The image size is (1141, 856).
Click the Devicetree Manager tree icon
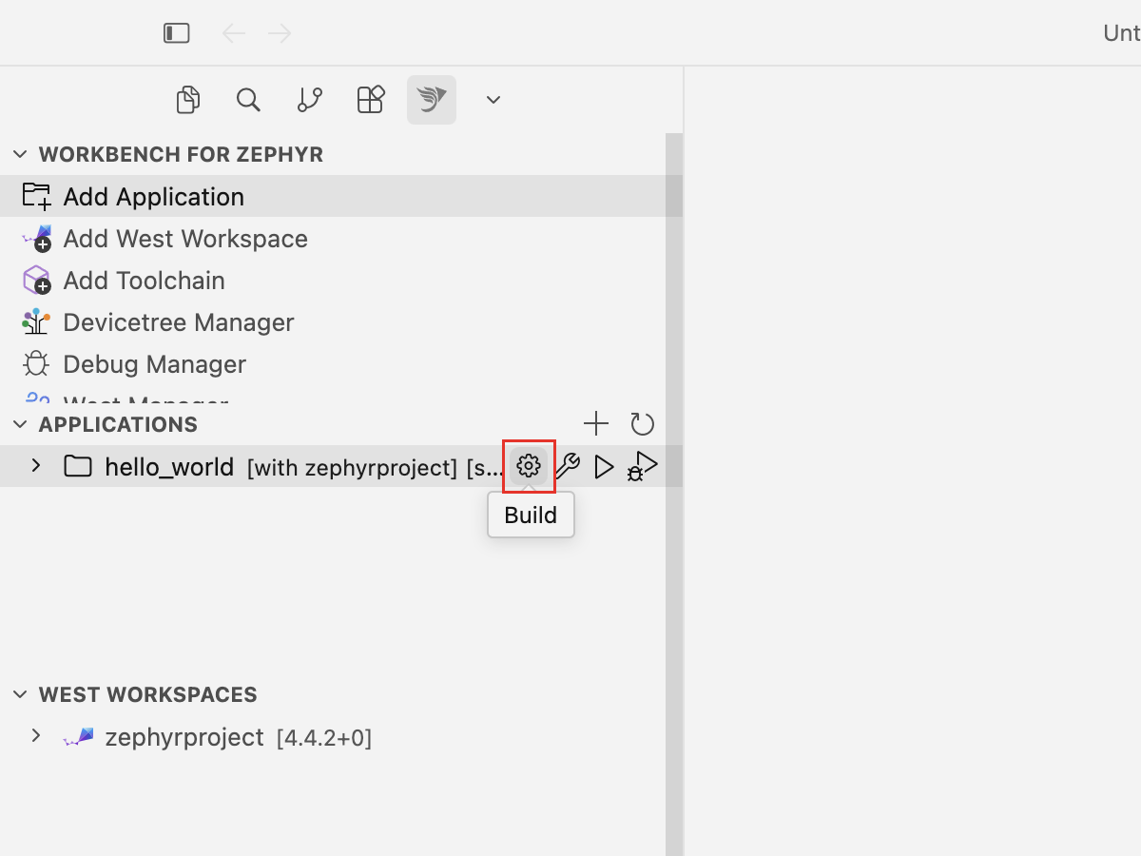tap(36, 321)
